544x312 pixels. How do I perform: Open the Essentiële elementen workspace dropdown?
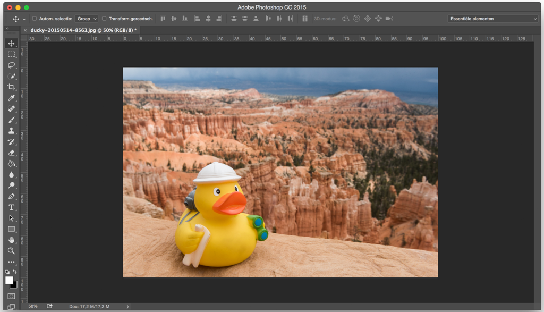492,19
